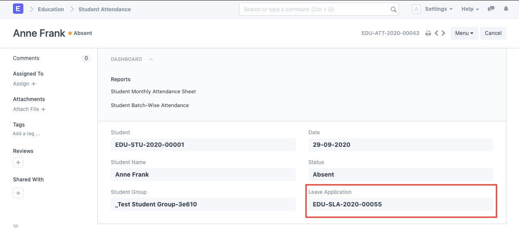Click the search magnifier icon

[393, 9]
